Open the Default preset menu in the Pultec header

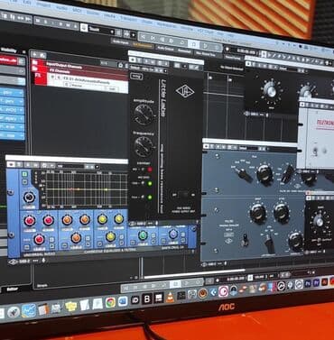248,148
